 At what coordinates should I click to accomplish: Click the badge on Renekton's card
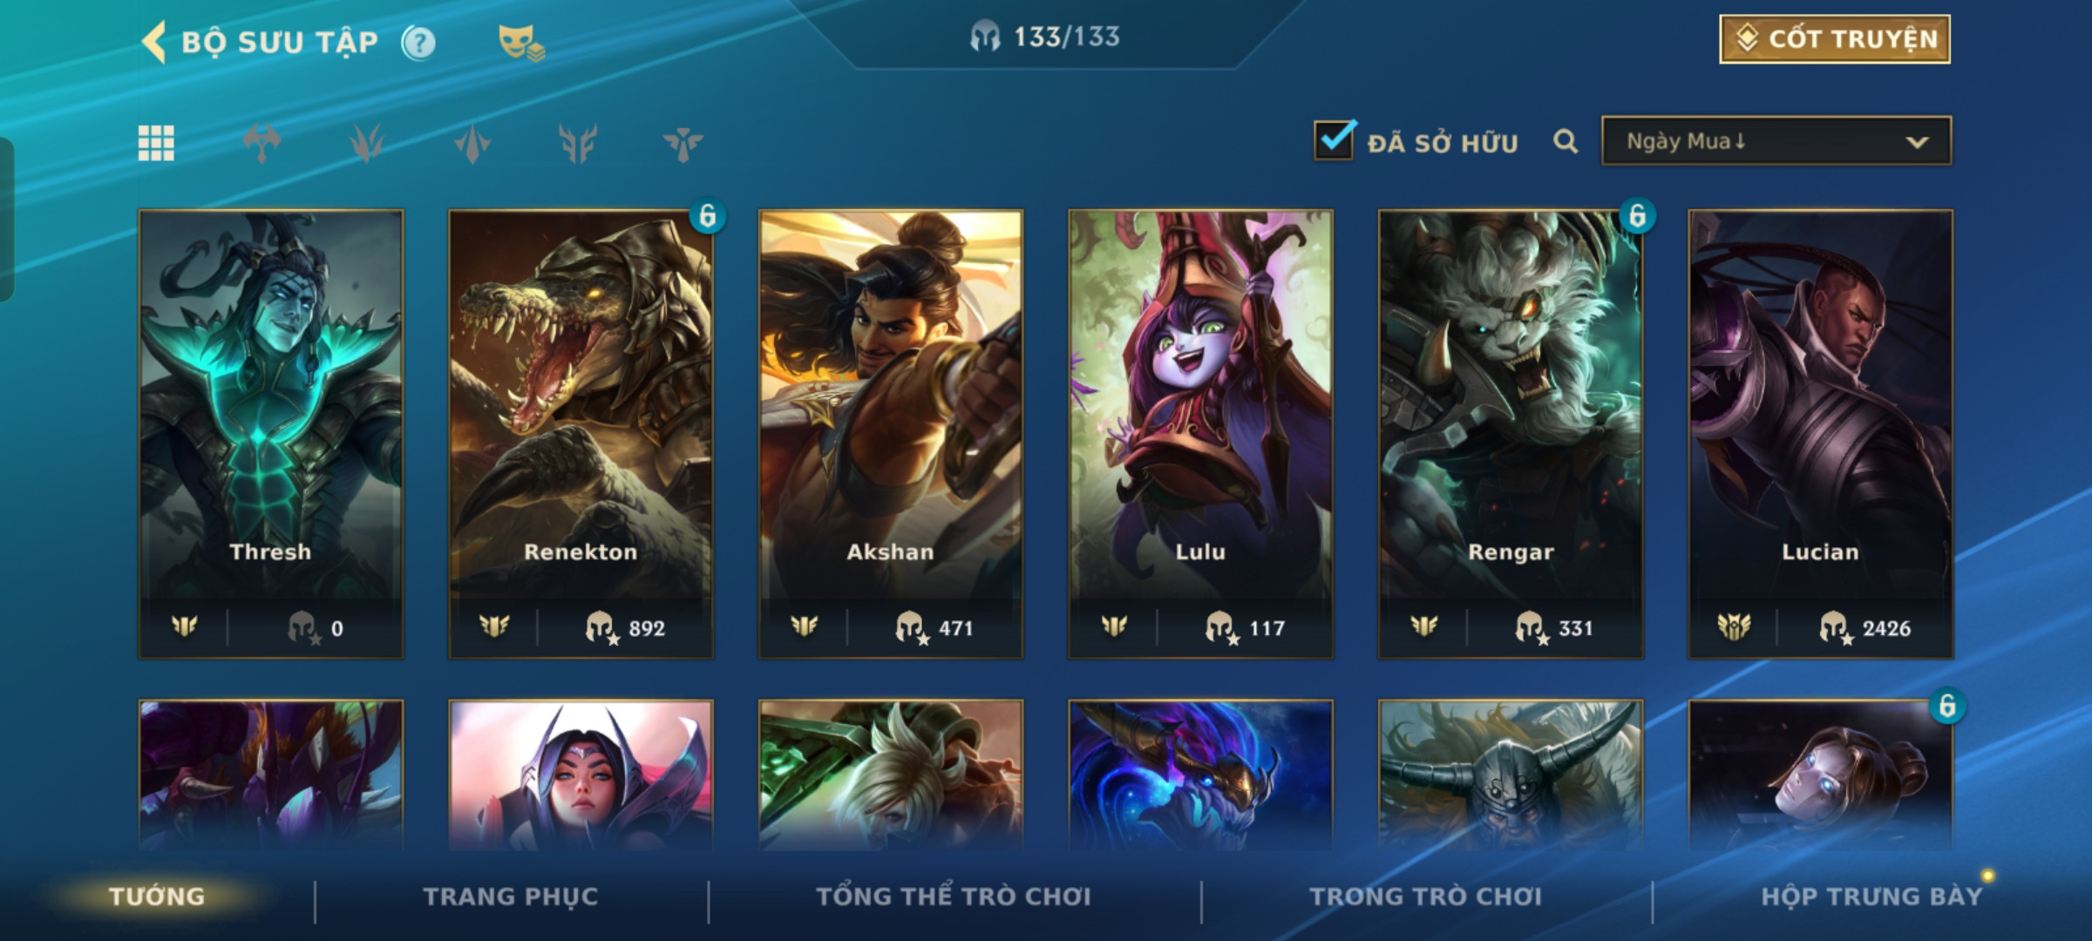pyautogui.click(x=707, y=216)
